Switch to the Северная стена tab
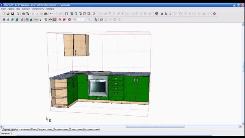This screenshot has width=245, height=138. pos(45,130)
